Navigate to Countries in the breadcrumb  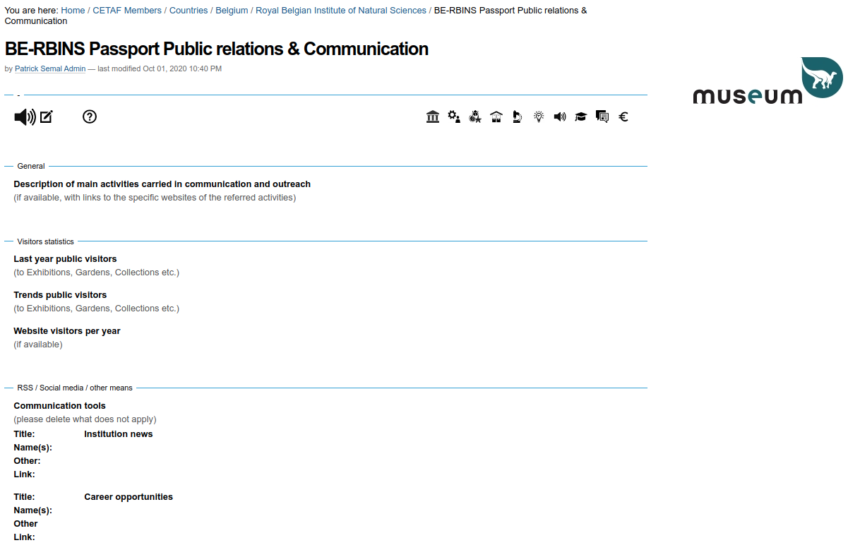tap(189, 11)
